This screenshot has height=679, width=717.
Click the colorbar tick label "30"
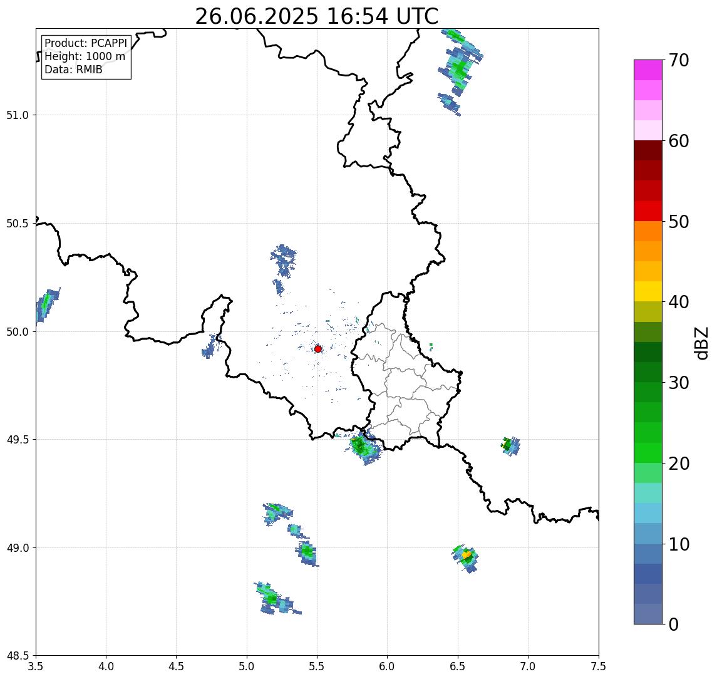[x=679, y=383]
